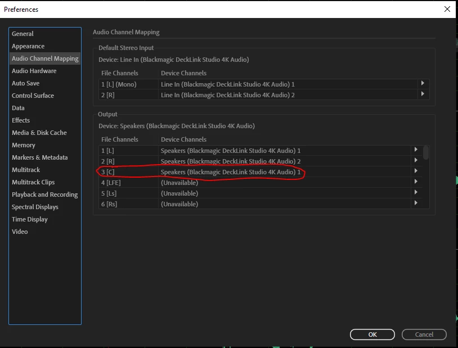
Task: Expand output channel menu for 5 [Ls]
Action: [x=416, y=192]
